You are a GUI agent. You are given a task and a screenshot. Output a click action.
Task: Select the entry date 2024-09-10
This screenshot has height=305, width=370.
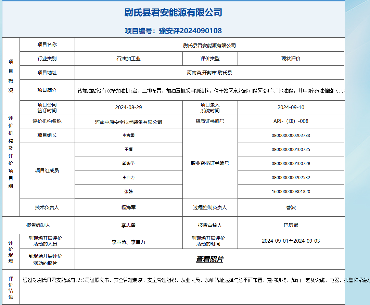pos(291,107)
